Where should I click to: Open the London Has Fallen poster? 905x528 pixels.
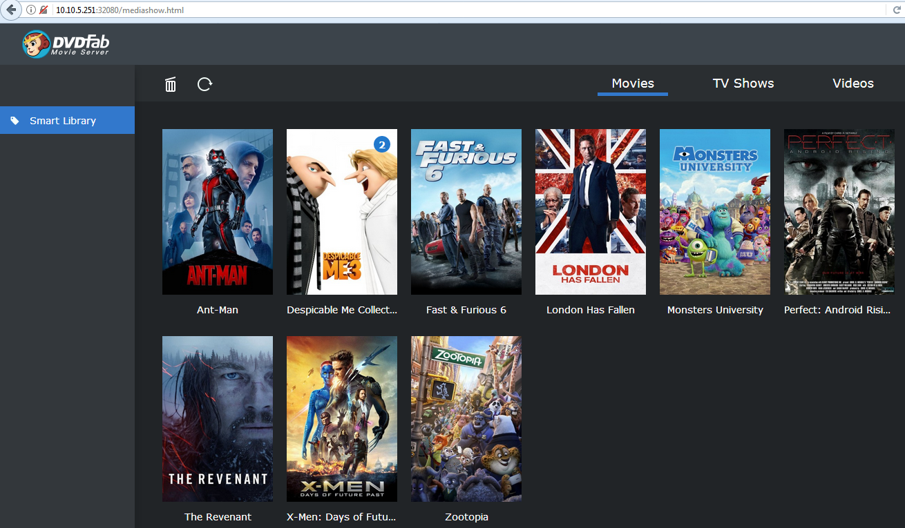coord(591,212)
